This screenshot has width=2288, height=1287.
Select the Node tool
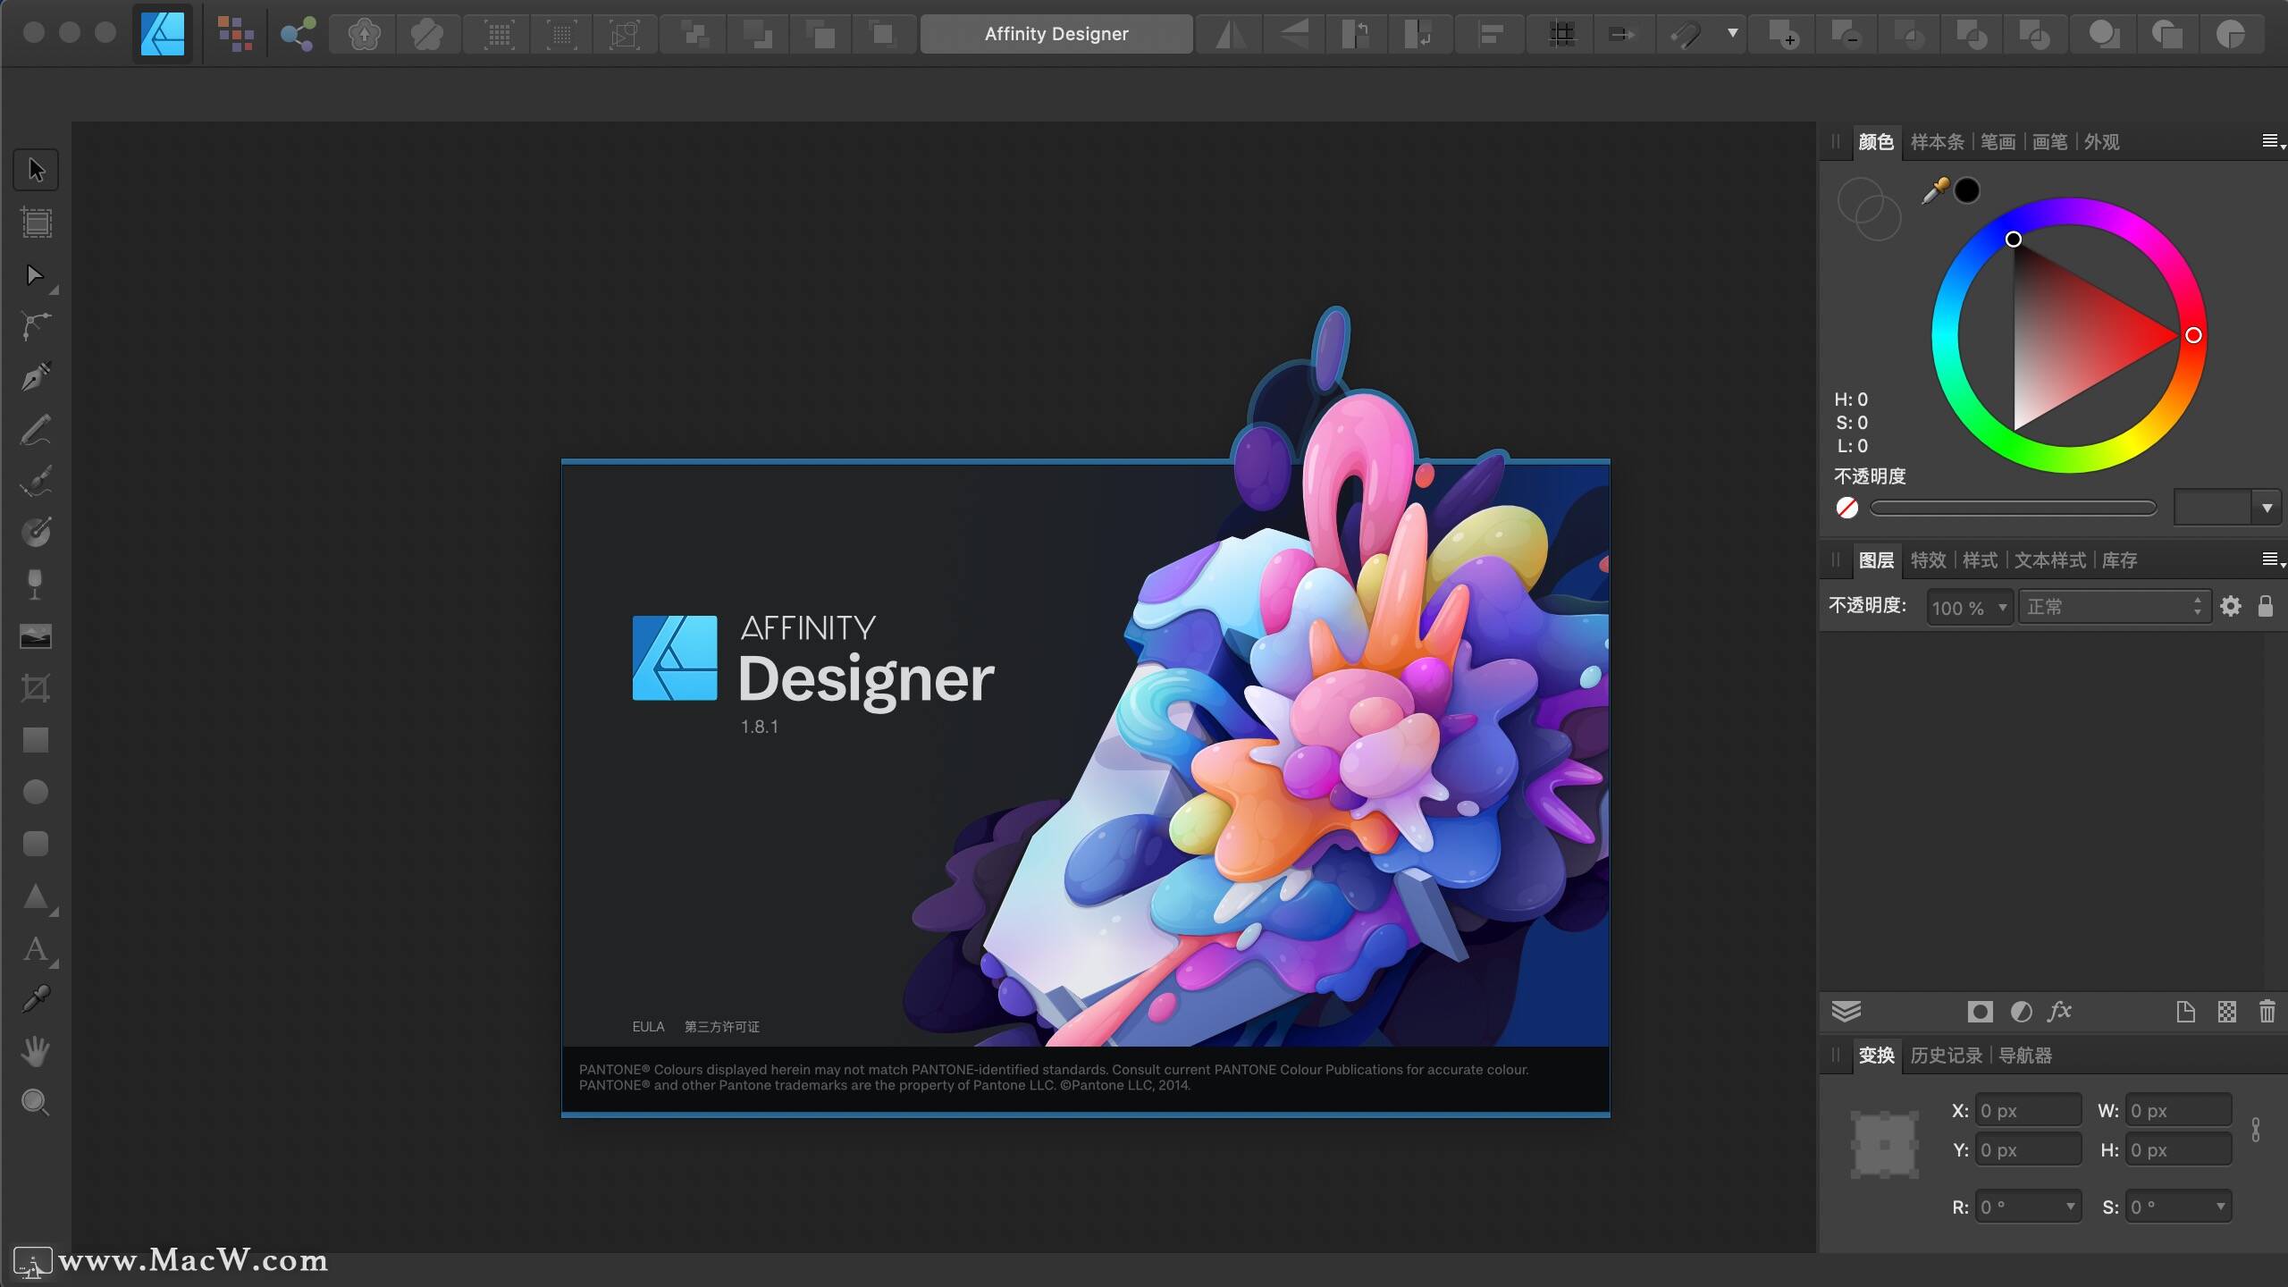click(x=36, y=275)
